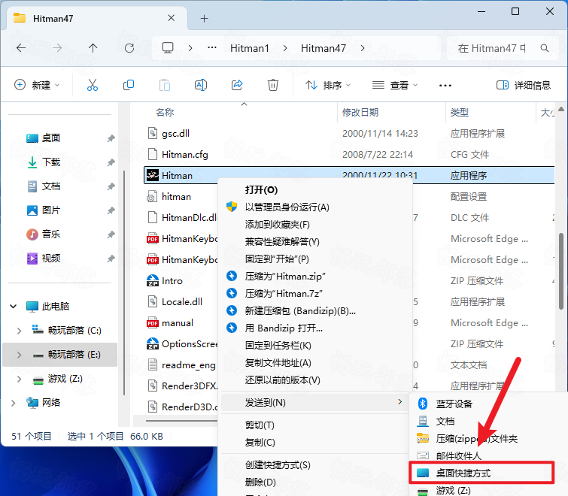The width and height of the screenshot is (568, 496).
Task: Open 排序 sort dropdown
Action: coord(328,86)
